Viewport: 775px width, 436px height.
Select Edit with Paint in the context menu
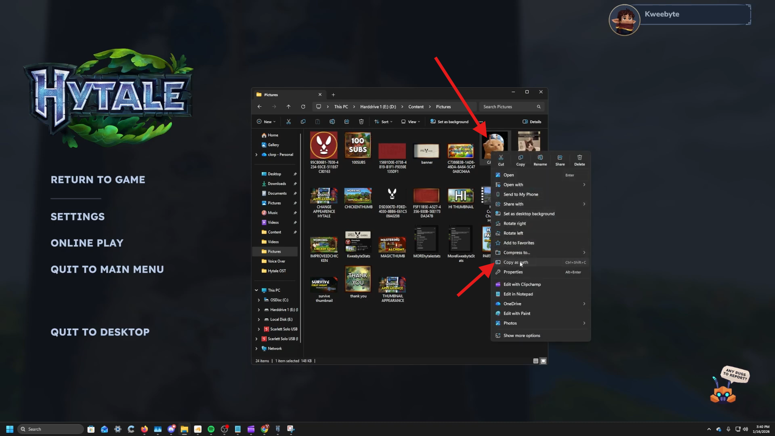[516, 313]
